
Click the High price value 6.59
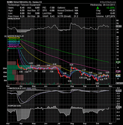pyautogui.click(x=22, y=11)
